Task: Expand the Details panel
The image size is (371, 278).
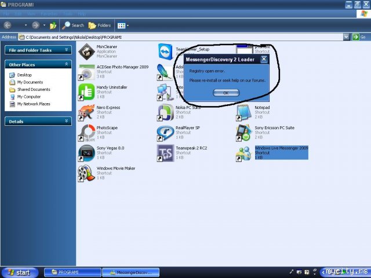Action: (x=38, y=122)
